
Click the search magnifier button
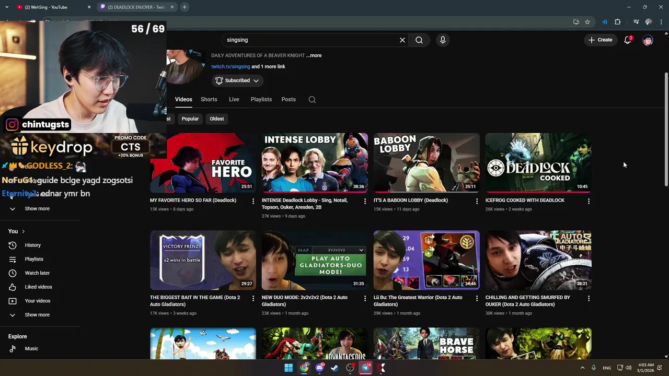419,40
